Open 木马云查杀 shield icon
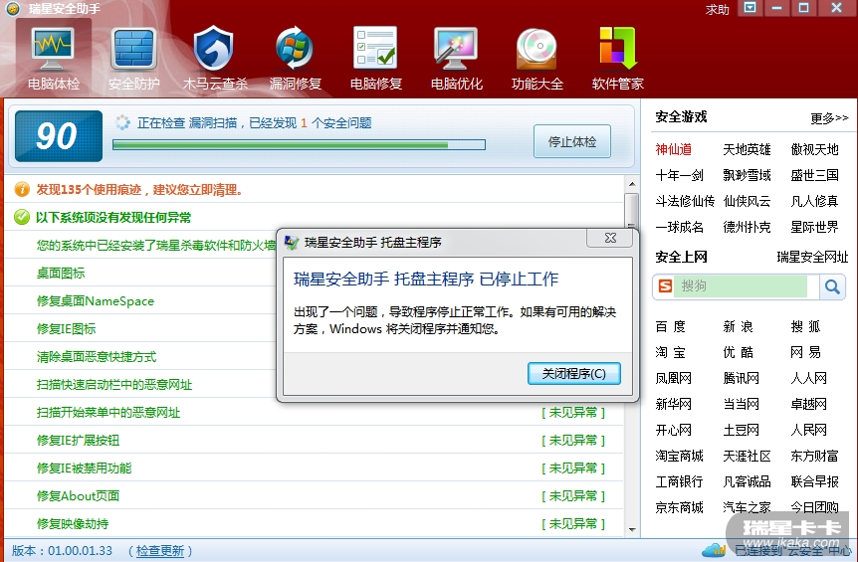 pos(214,48)
